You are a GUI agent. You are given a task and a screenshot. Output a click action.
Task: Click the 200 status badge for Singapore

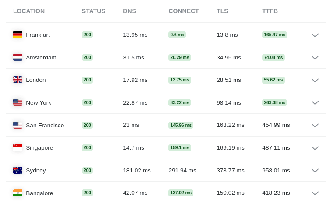point(87,147)
